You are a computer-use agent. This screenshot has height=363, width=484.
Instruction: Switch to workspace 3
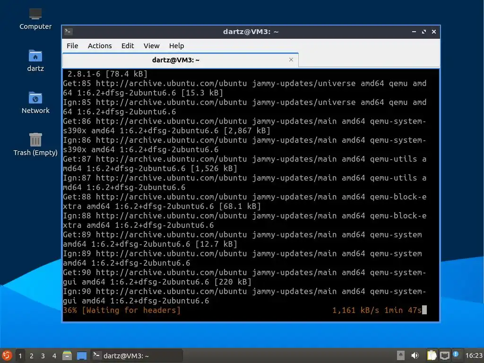(x=43, y=356)
